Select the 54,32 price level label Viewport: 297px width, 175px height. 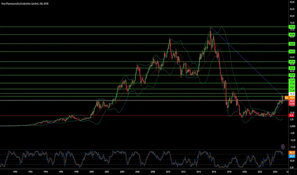pyautogui.click(x=292, y=51)
